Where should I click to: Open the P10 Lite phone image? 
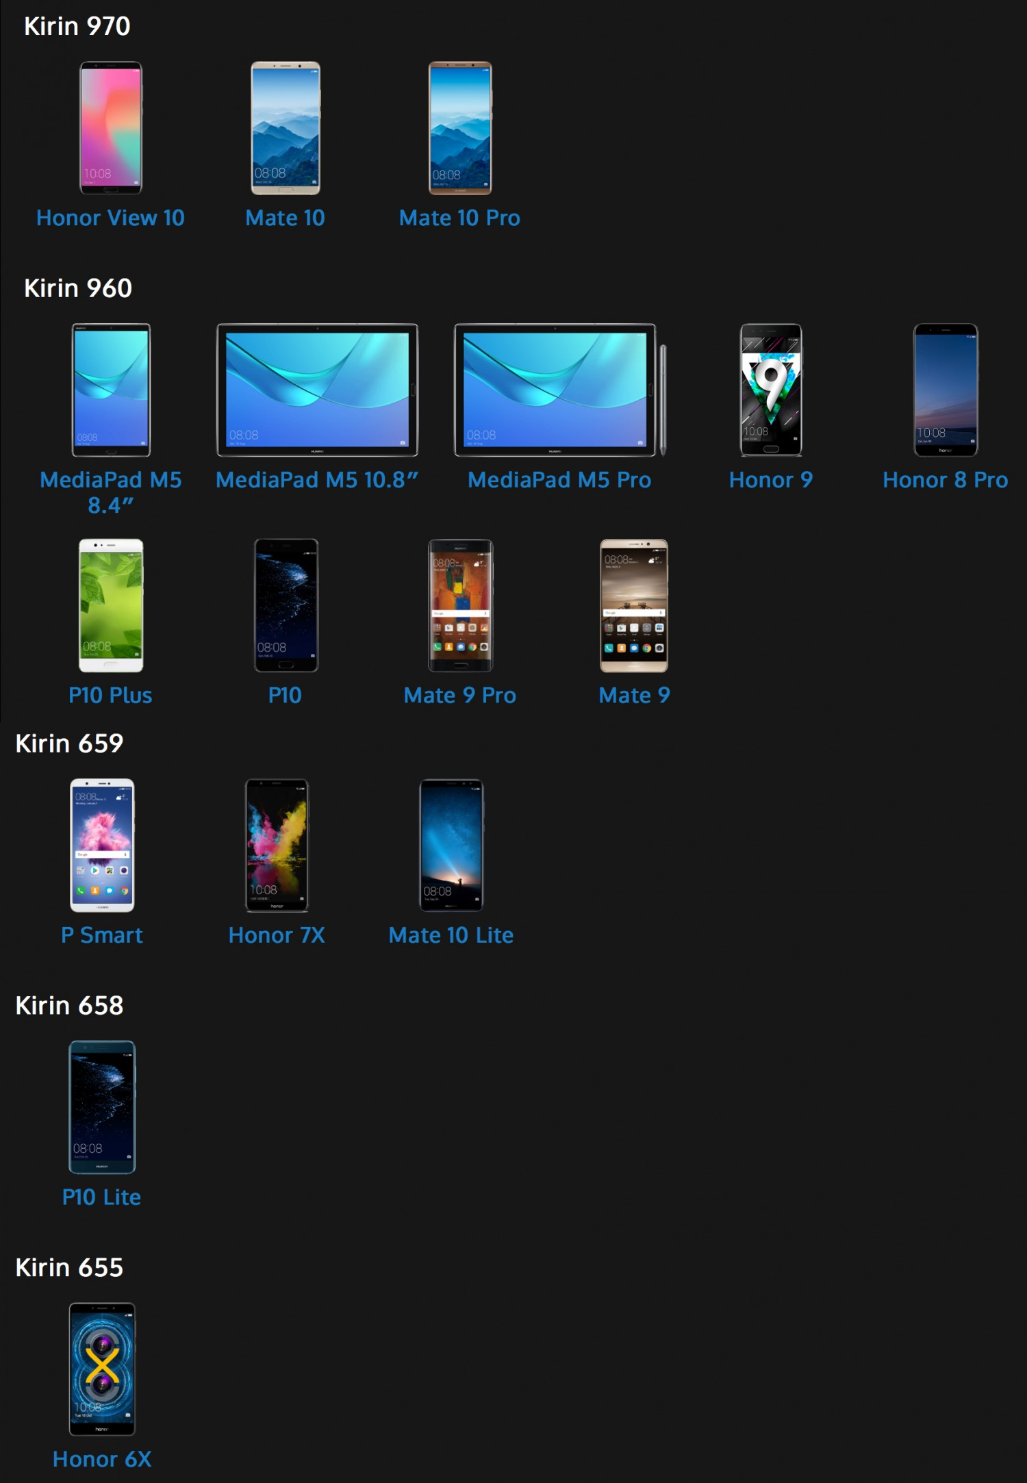102,1107
